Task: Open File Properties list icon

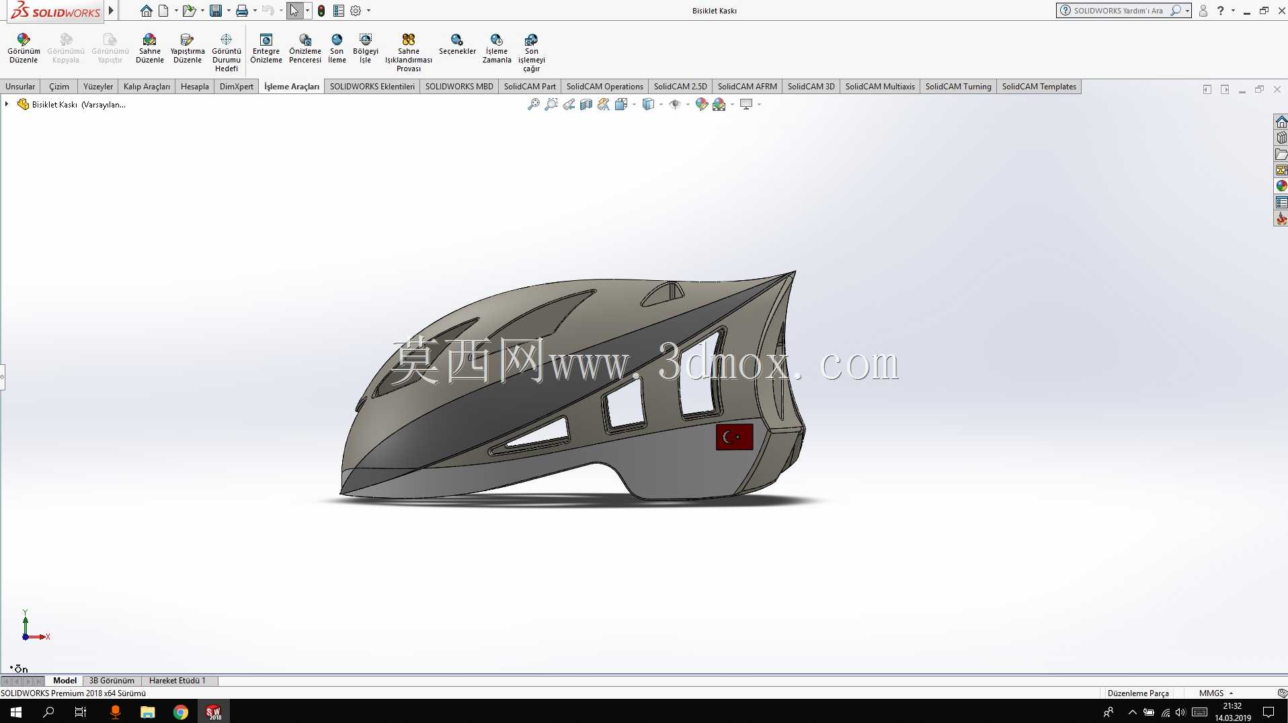Action: pyautogui.click(x=339, y=11)
